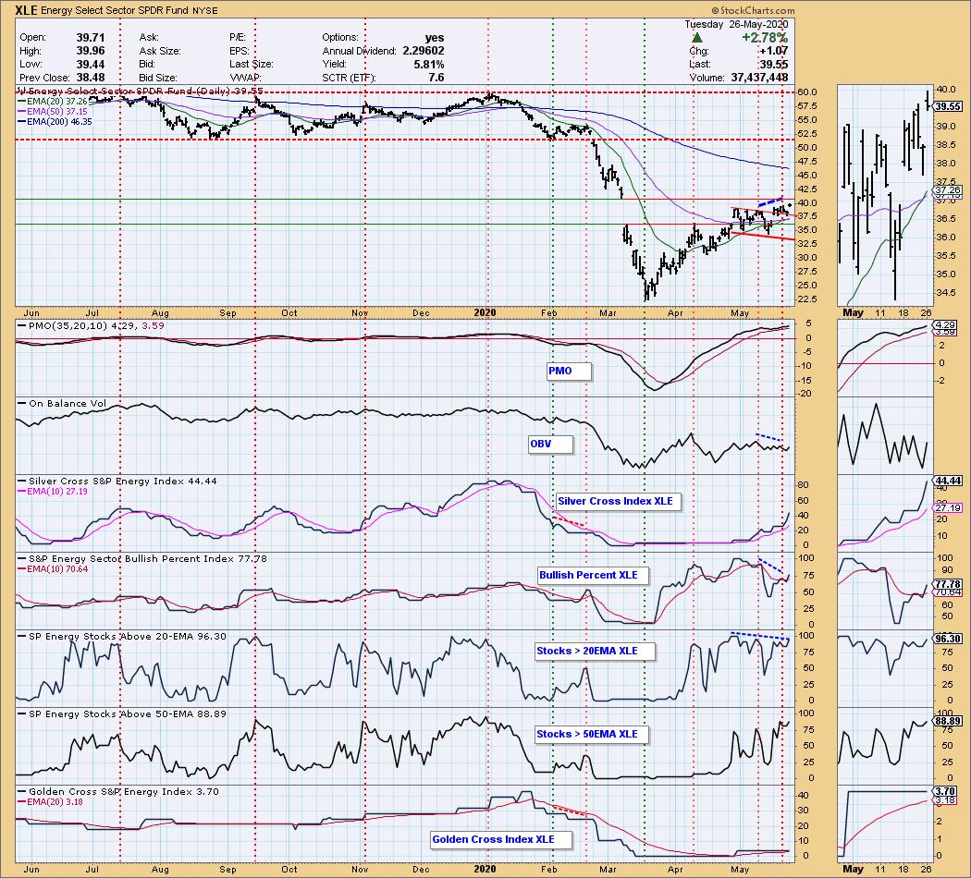Click the 4.29 PMO value tag
971x878 pixels.
point(945,324)
